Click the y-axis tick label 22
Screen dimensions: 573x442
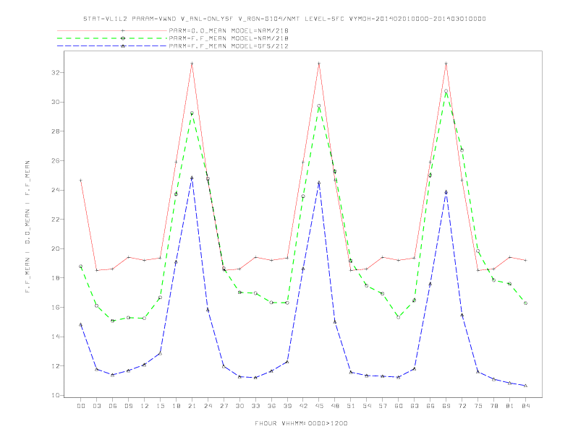coord(55,219)
